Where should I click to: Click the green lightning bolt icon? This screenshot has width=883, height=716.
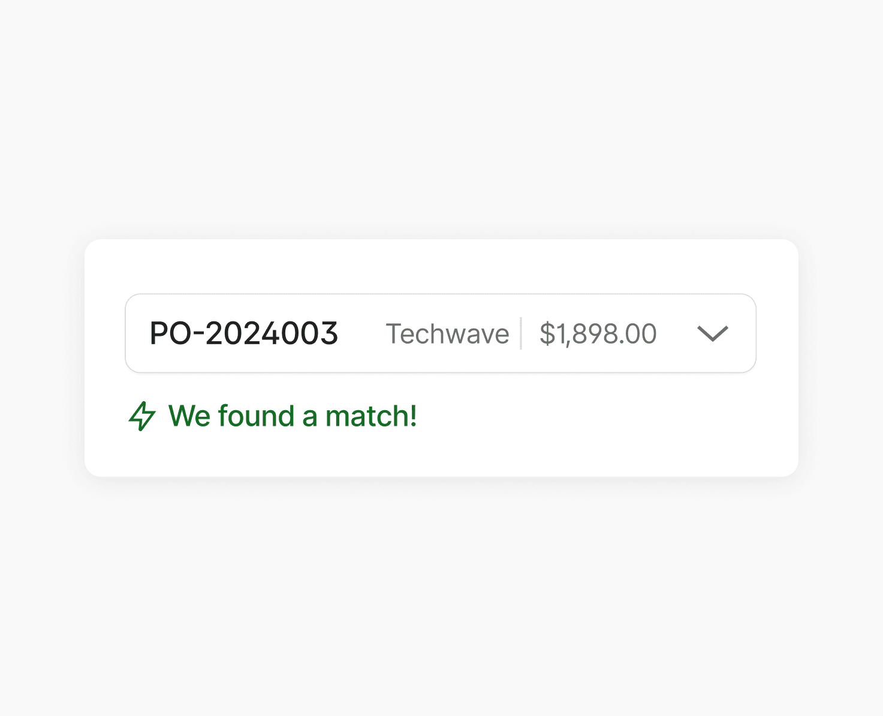coord(142,416)
